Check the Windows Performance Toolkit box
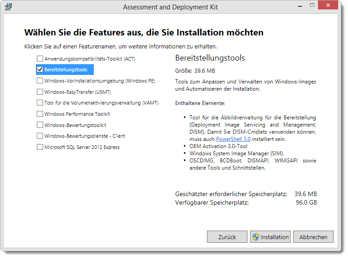 (40, 114)
